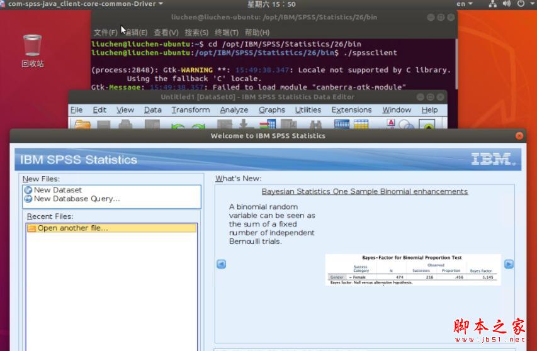Click the clock 星期六 15:50 in top bar
The image size is (537, 351).
point(271,4)
